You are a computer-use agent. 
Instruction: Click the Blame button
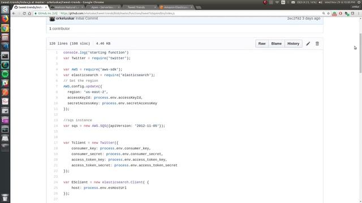point(277,43)
